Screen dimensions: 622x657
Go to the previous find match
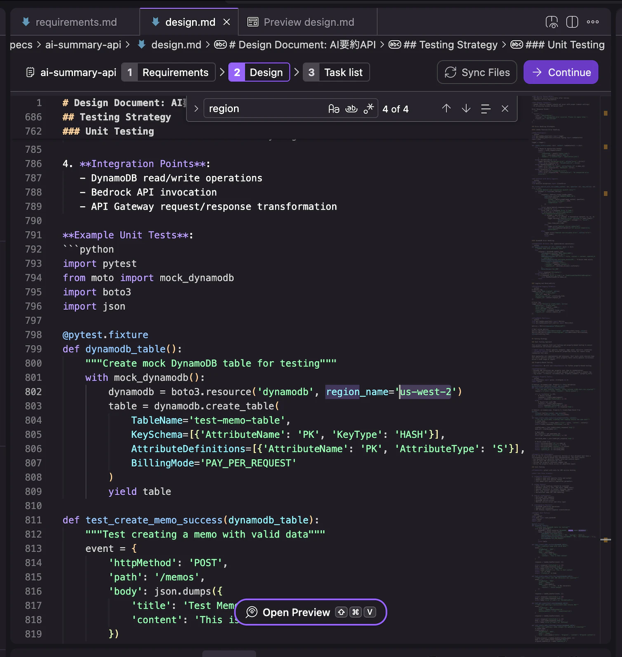coord(446,109)
